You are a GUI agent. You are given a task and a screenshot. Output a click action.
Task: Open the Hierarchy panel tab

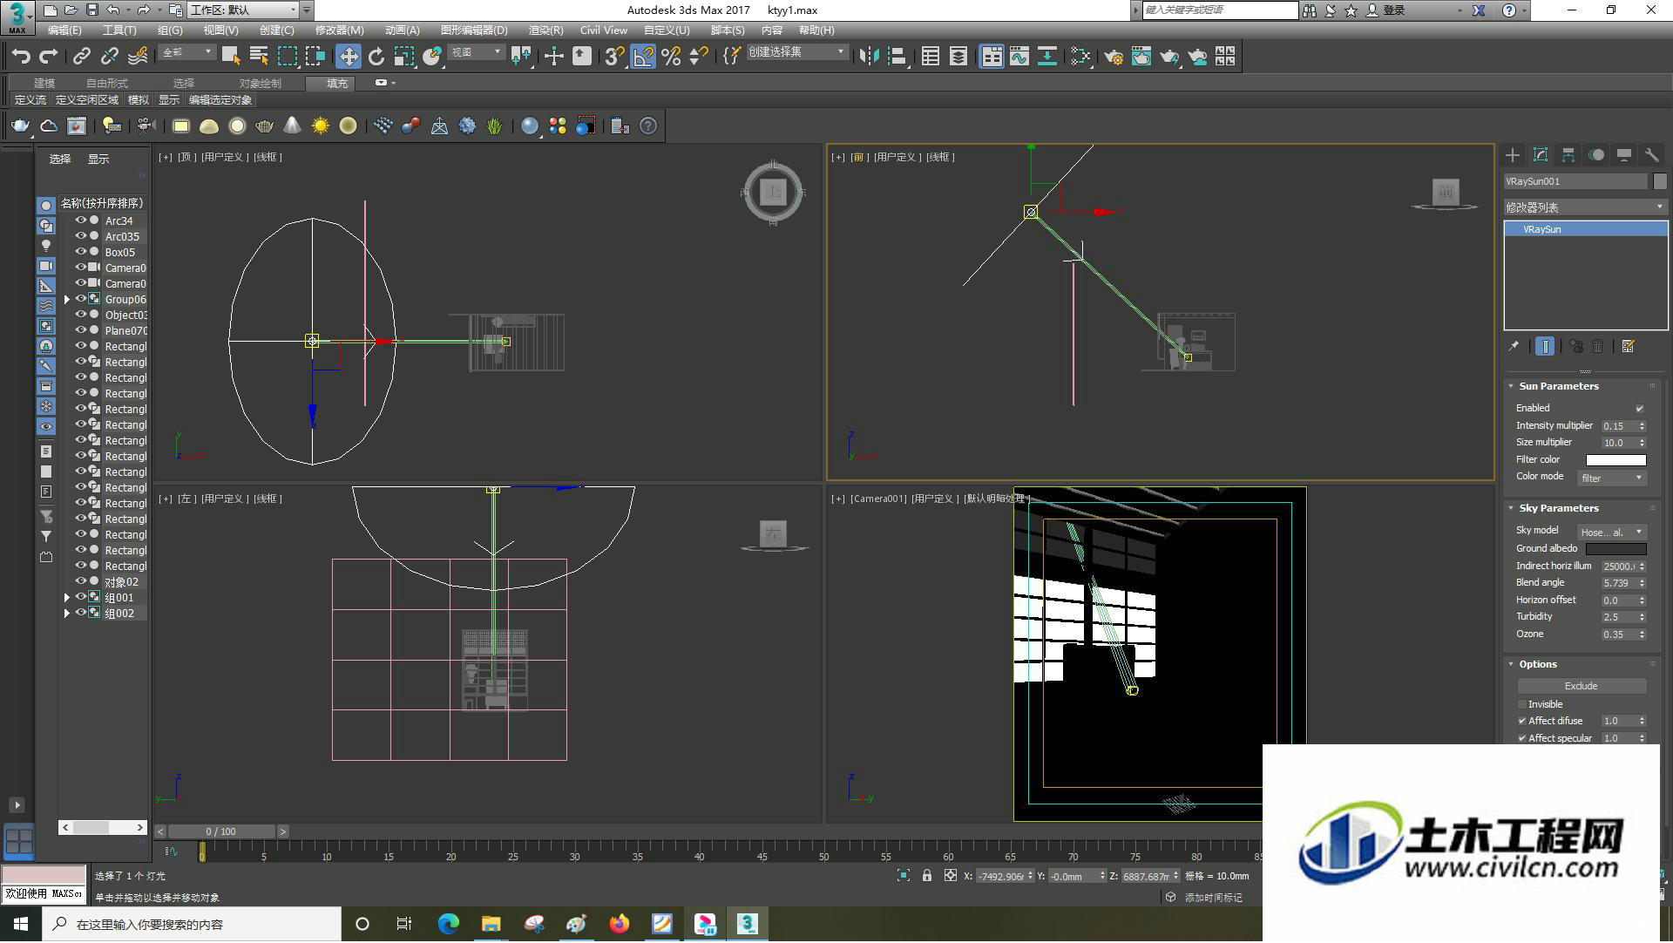point(1568,155)
